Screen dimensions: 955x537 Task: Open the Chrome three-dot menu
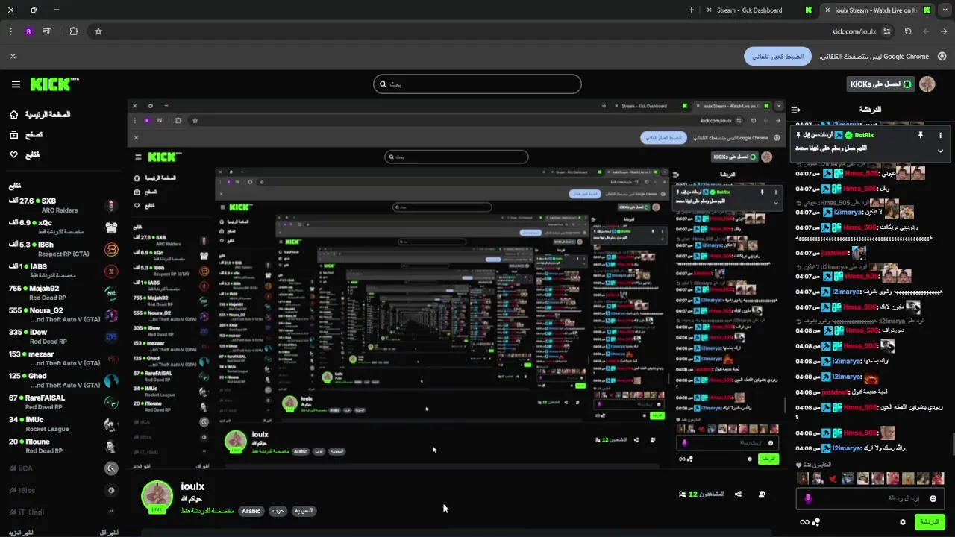pyautogui.click(x=10, y=31)
